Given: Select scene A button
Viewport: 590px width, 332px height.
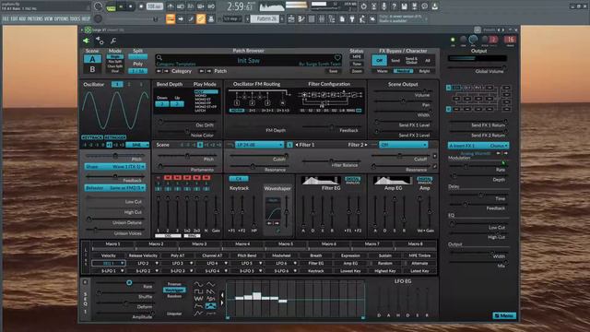Looking at the screenshot, I should pos(92,59).
